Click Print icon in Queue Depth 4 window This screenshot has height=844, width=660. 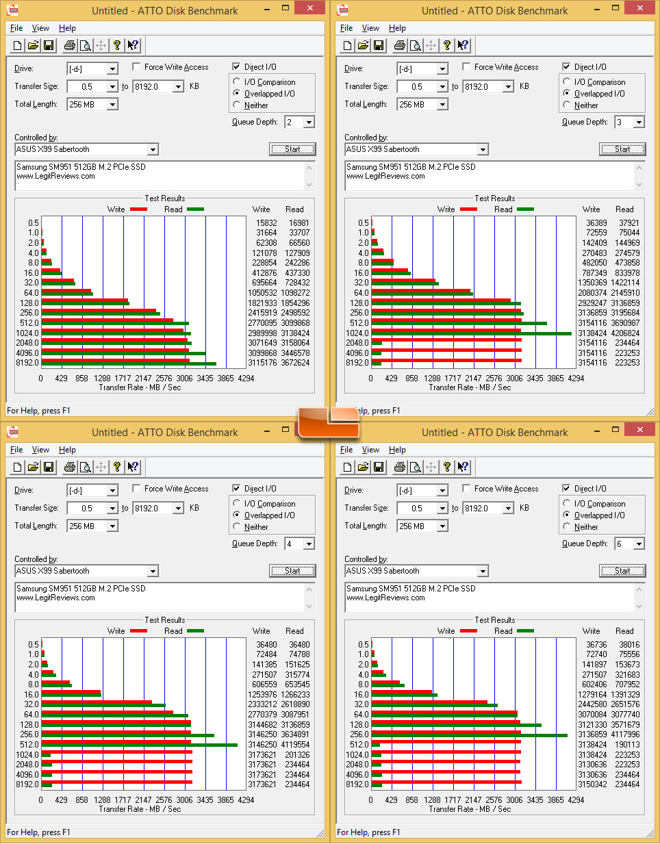coord(69,468)
